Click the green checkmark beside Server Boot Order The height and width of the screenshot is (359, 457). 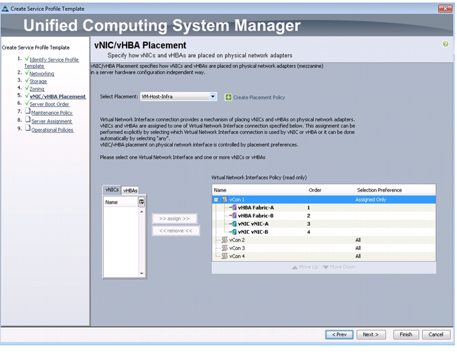coord(27,103)
